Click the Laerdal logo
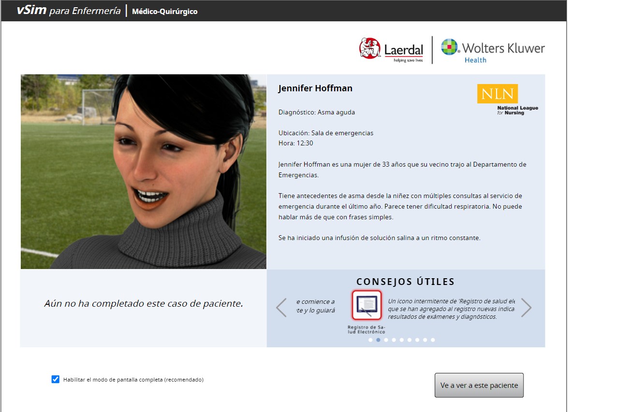 point(391,49)
